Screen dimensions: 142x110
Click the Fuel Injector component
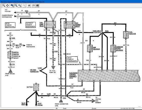[x=126, y=35]
